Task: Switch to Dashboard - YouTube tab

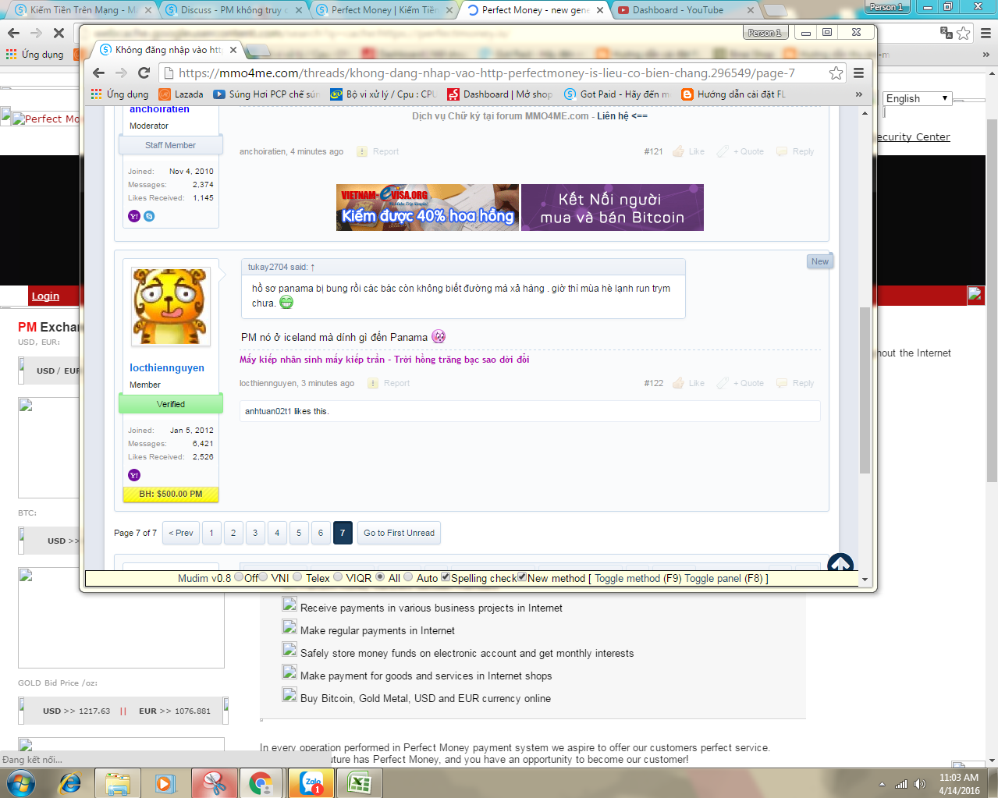Action: (684, 10)
